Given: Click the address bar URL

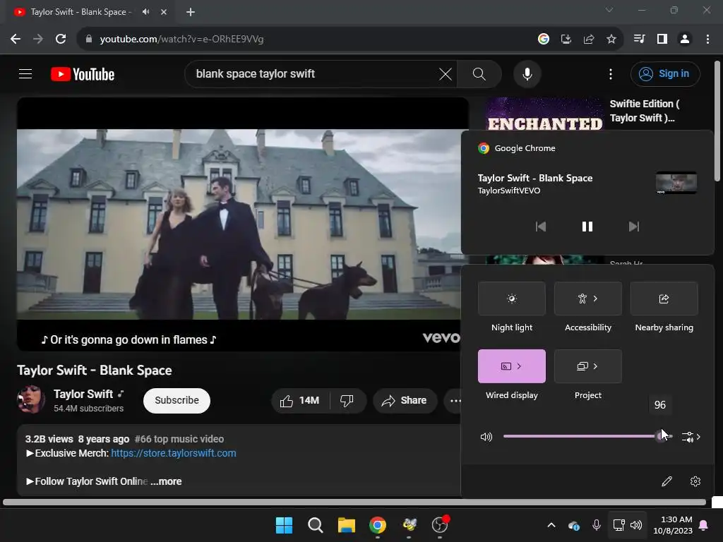Looking at the screenshot, I should 181,40.
